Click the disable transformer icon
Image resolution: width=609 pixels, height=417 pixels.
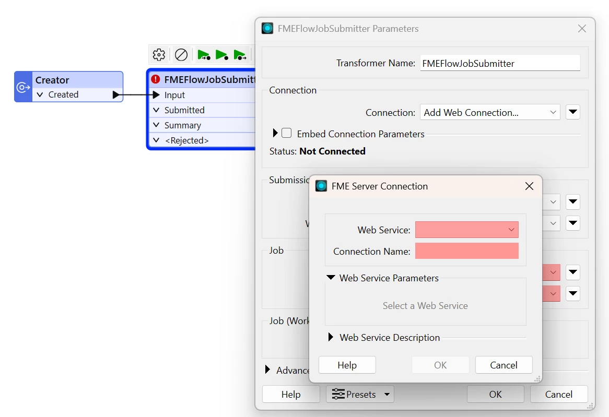pos(181,55)
